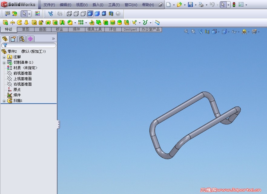
Task: Open the 编辑(E) menu
Action: point(65,5)
